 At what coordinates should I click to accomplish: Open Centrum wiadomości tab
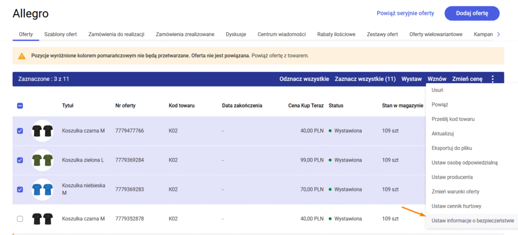point(281,34)
